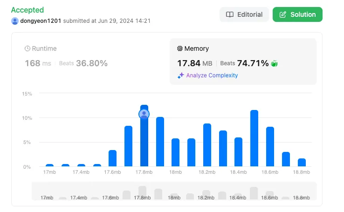Viewport: 344px width, 212px height.
Task: Open the Editorial button
Action: (244, 14)
